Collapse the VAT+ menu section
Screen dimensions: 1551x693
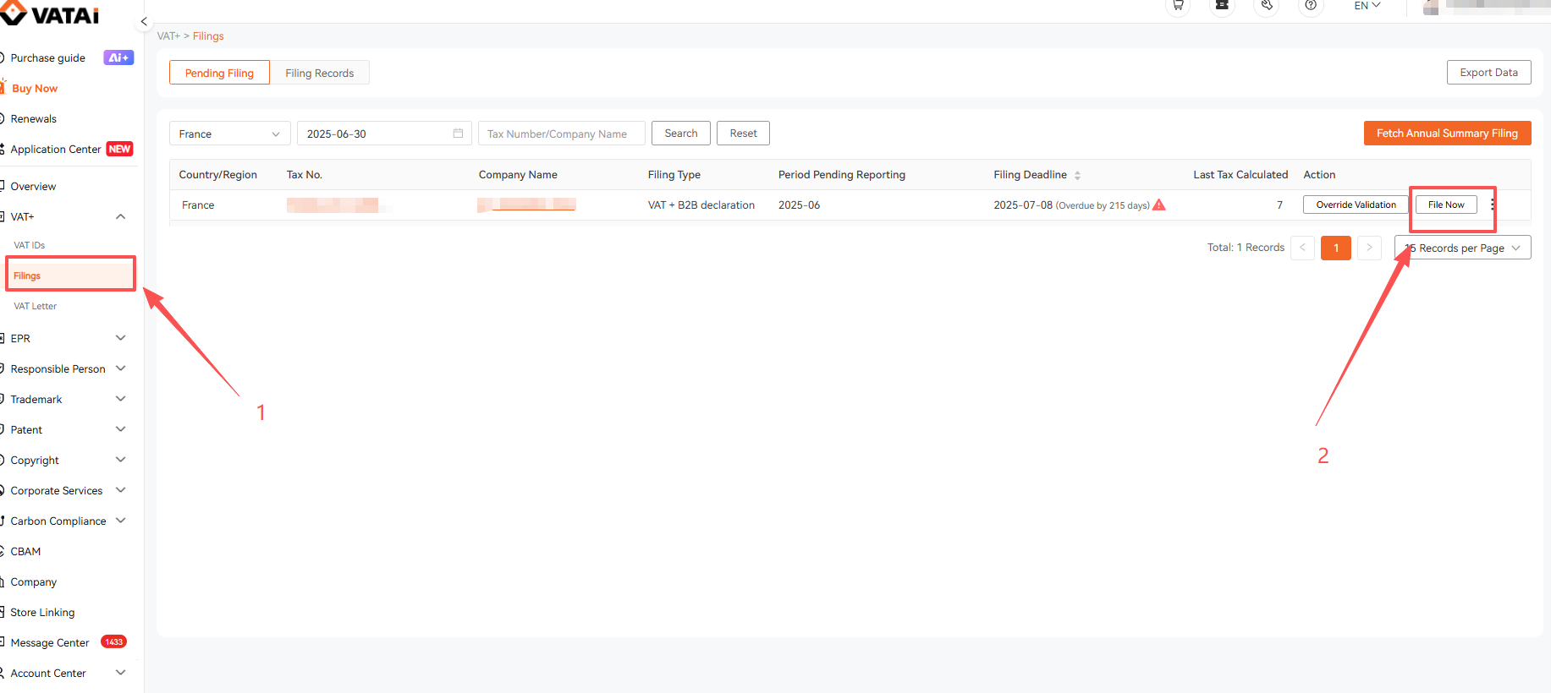[x=120, y=216]
